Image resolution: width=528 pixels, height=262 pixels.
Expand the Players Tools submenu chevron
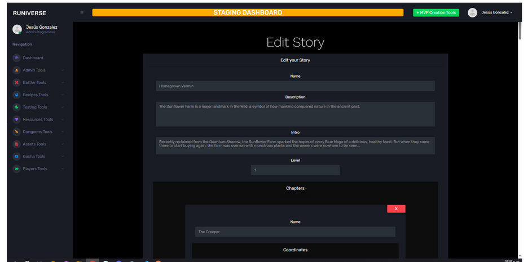coord(62,169)
